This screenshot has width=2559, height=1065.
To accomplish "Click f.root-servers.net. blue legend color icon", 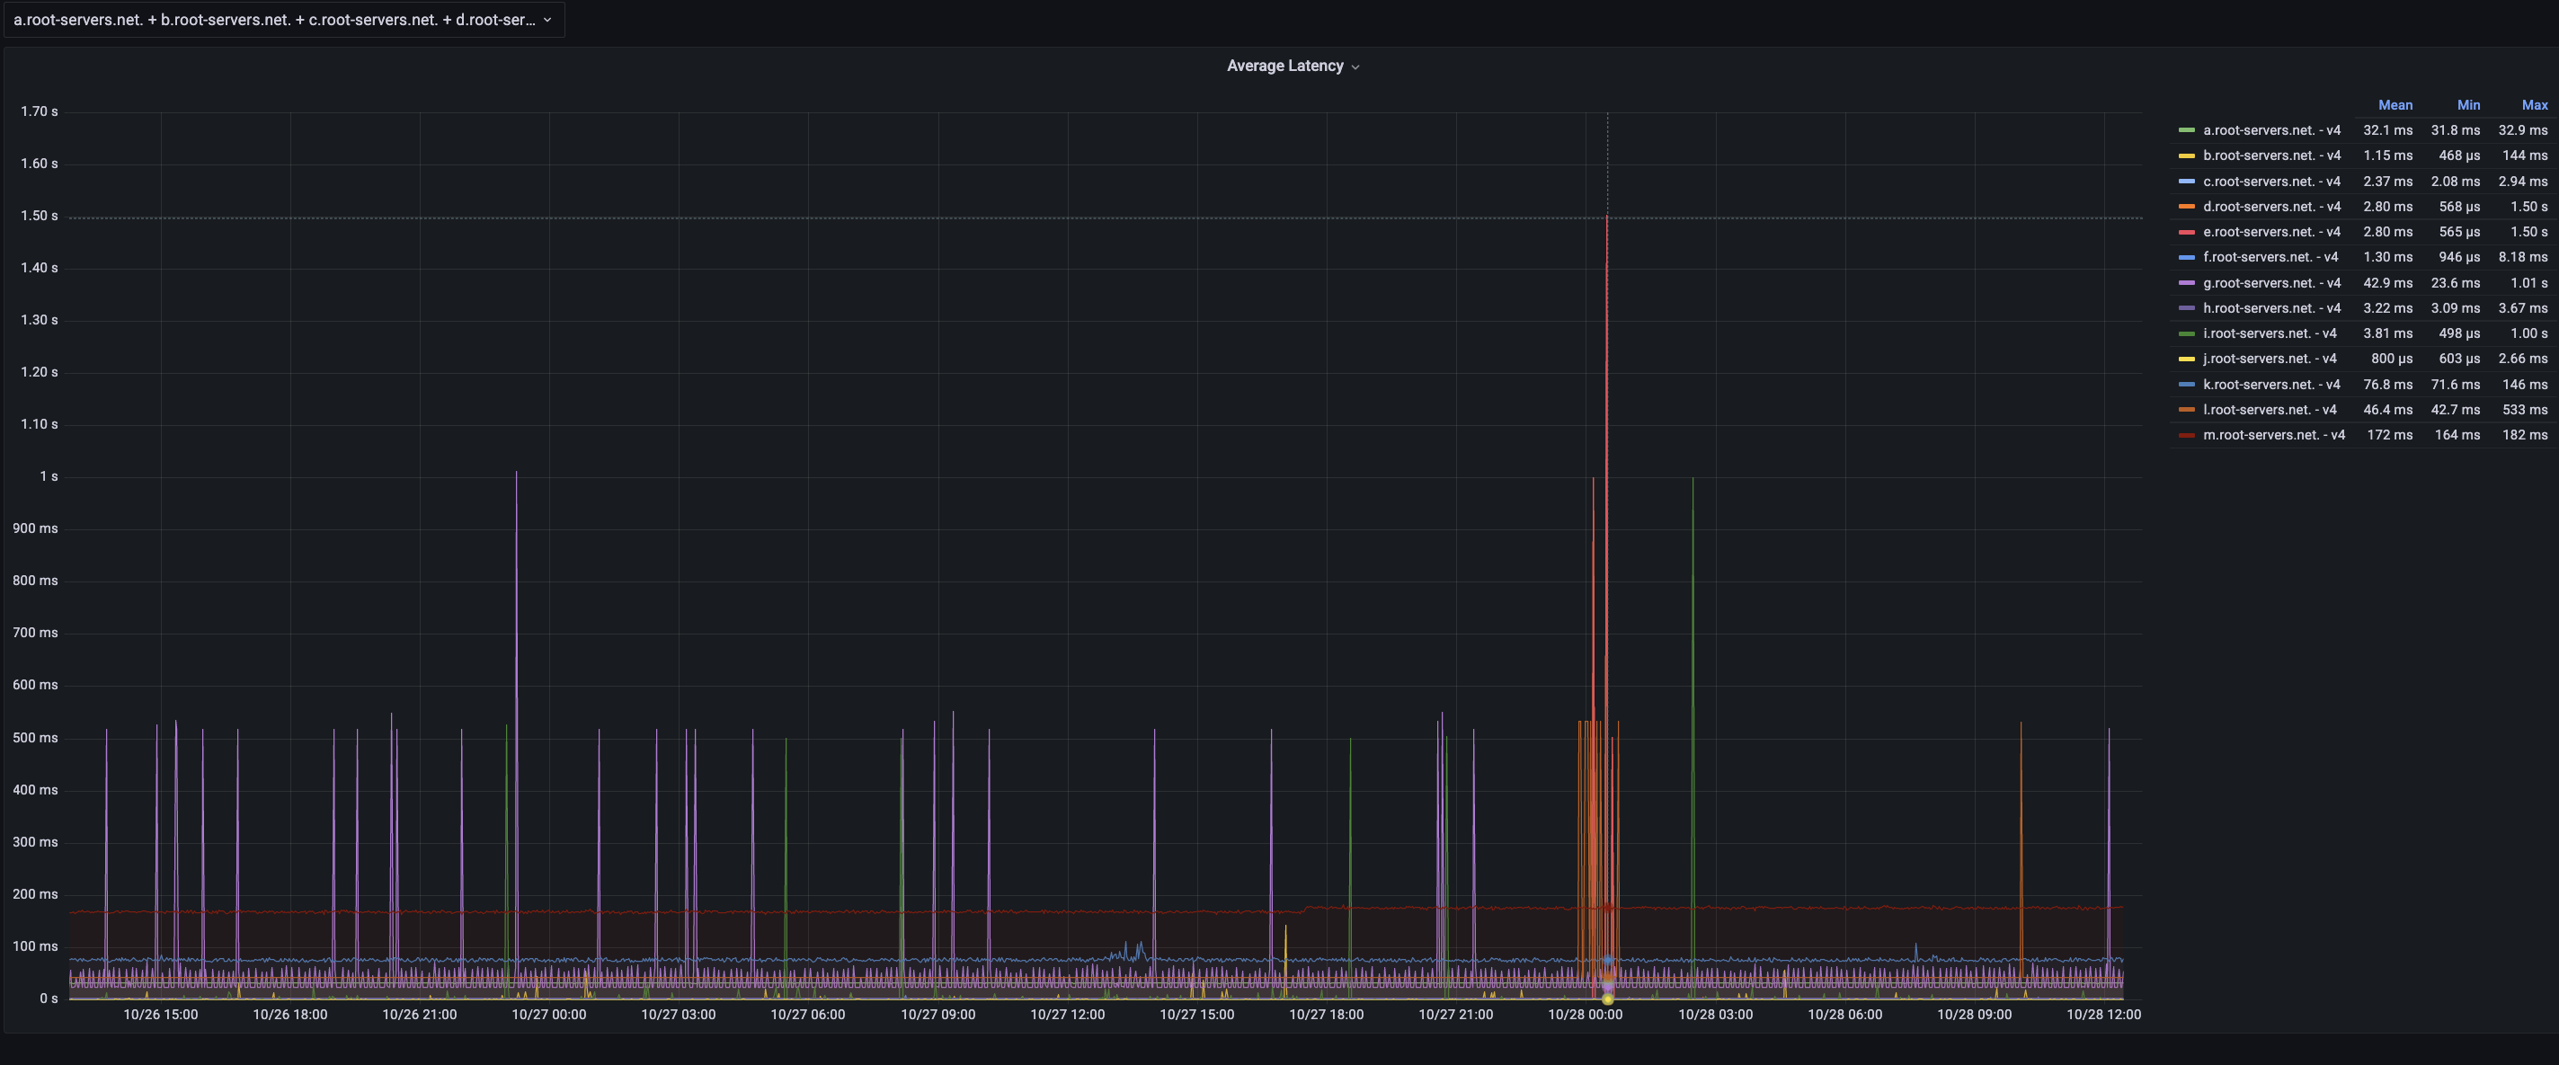I will [x=2187, y=257].
